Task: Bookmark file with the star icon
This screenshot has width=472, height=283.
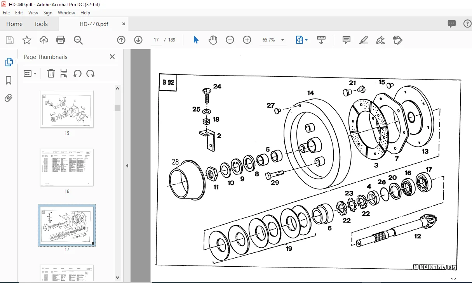Action: click(26, 40)
